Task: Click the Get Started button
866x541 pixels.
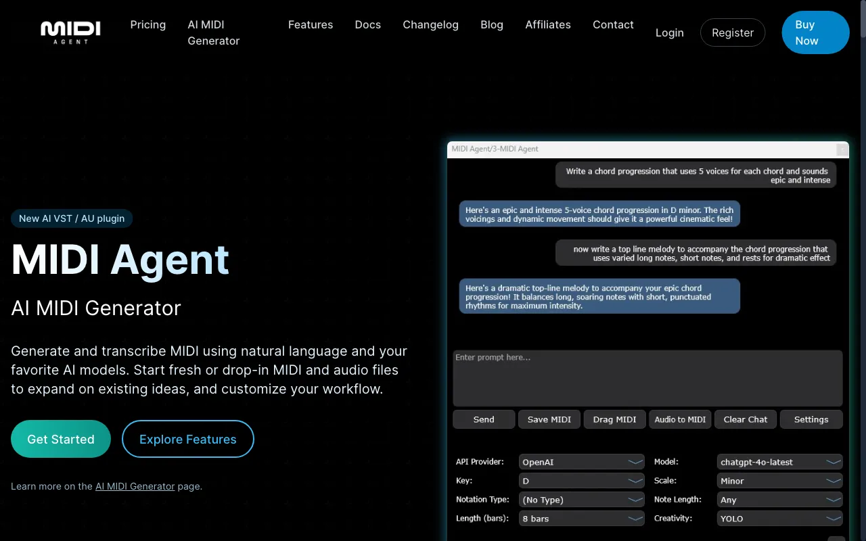Action: 61,439
